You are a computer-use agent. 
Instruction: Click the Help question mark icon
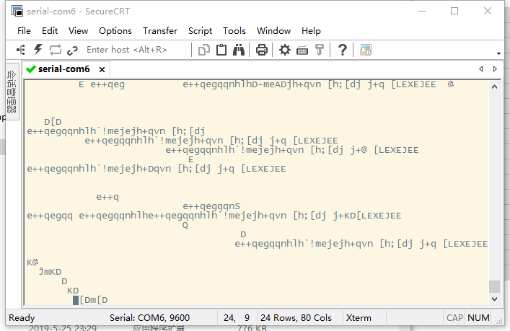coord(342,50)
